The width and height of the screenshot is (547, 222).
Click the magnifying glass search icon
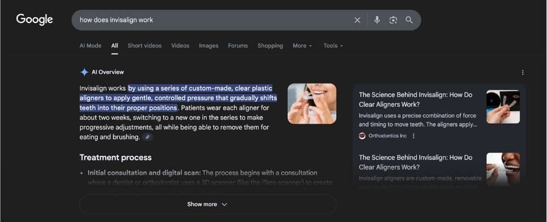coord(409,20)
